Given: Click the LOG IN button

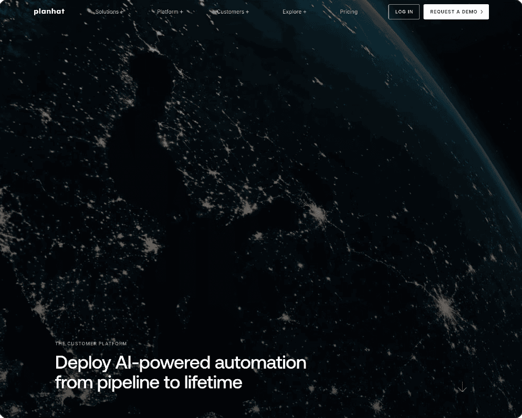Looking at the screenshot, I should click(404, 12).
